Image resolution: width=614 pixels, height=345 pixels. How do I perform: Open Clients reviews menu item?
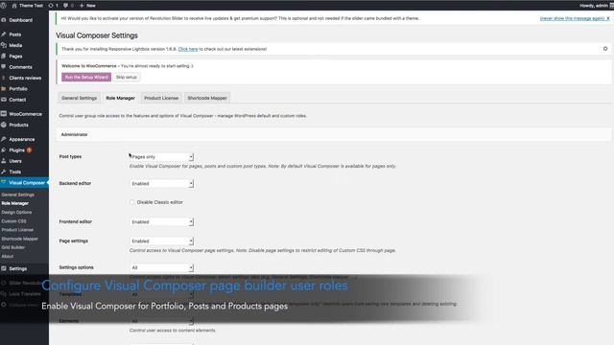coord(24,78)
